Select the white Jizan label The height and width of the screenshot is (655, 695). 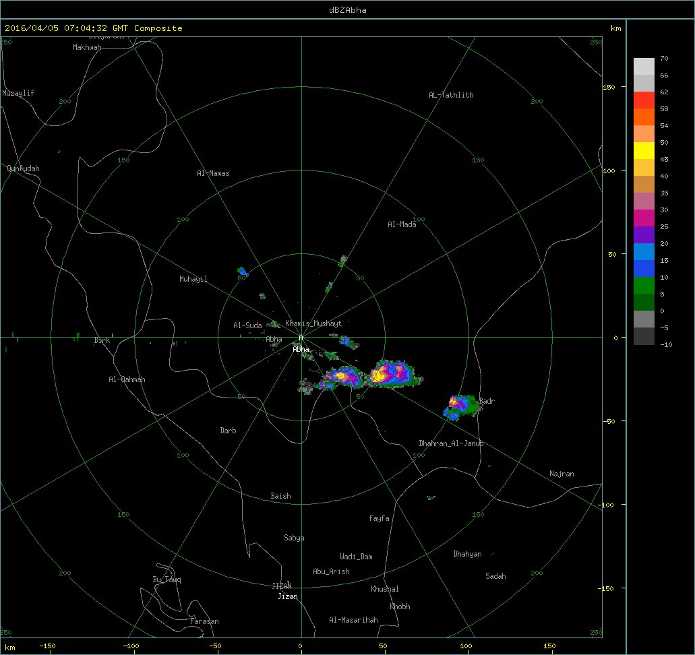[287, 596]
